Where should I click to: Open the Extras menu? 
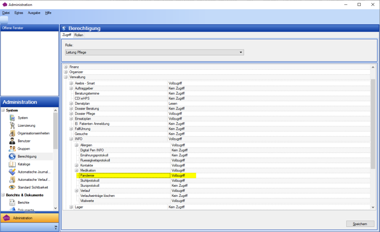click(19, 13)
